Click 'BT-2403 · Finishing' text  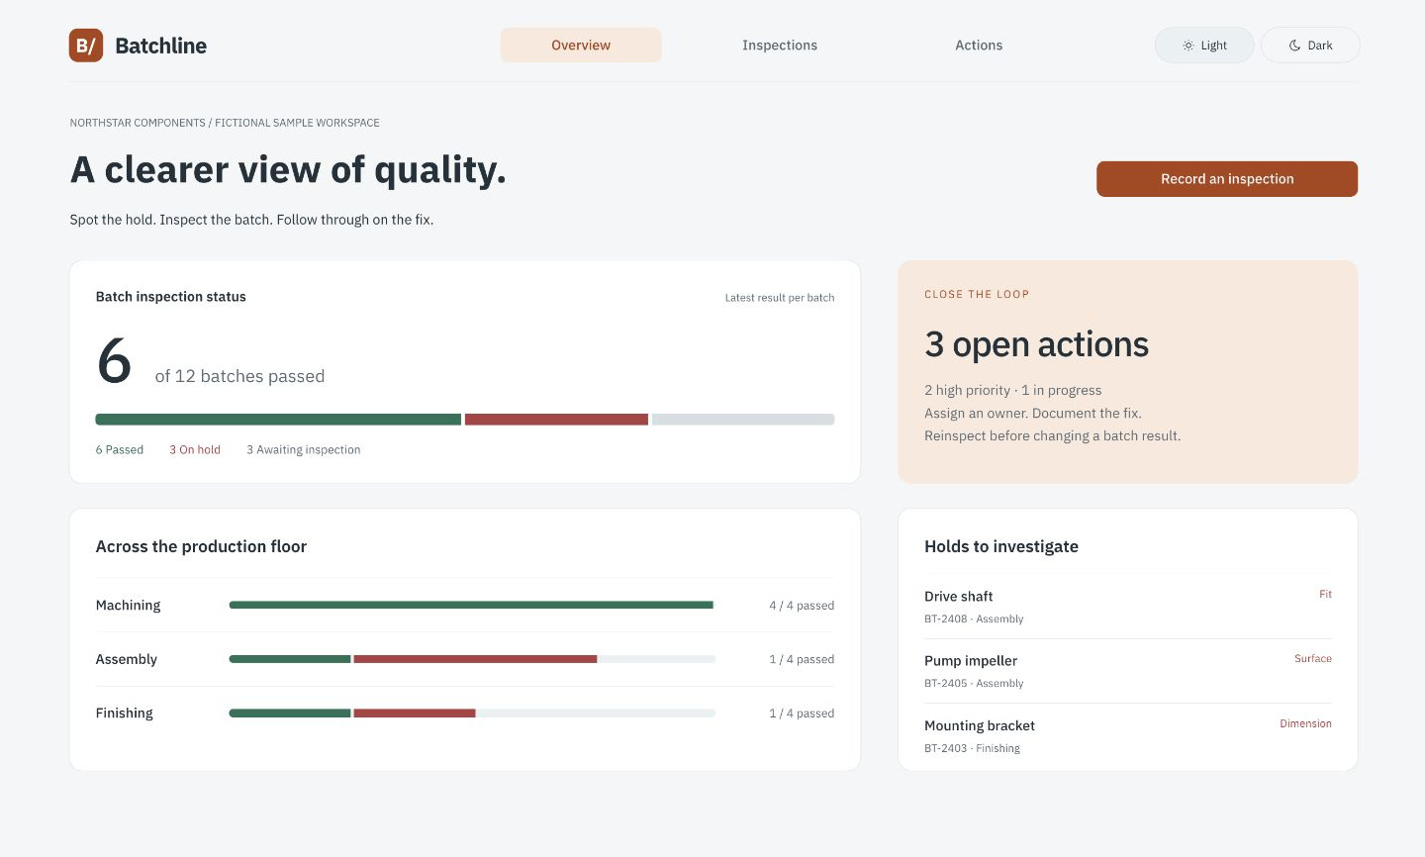pos(972,749)
